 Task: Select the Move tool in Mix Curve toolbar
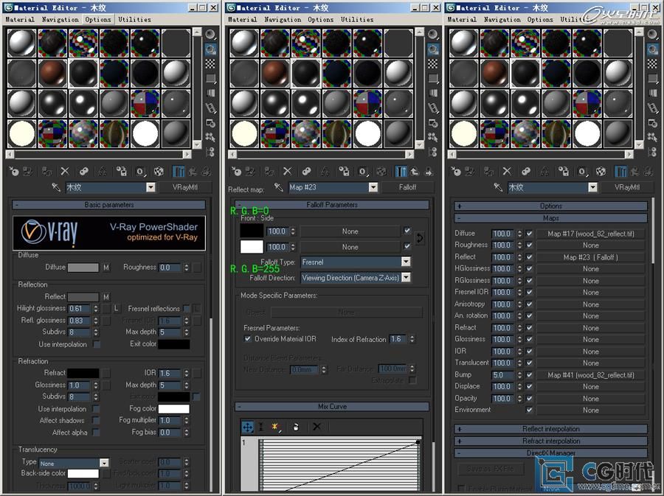pos(247,427)
